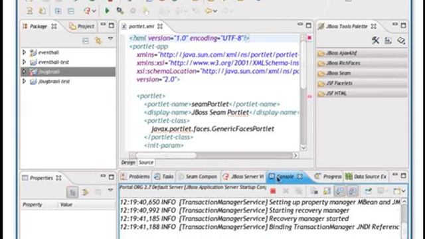Open the Seam Components tab
Screen dimensions: 425x239
(198, 177)
